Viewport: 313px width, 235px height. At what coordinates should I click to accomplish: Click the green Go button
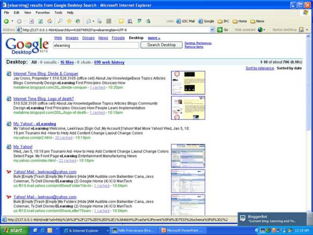[223, 30]
